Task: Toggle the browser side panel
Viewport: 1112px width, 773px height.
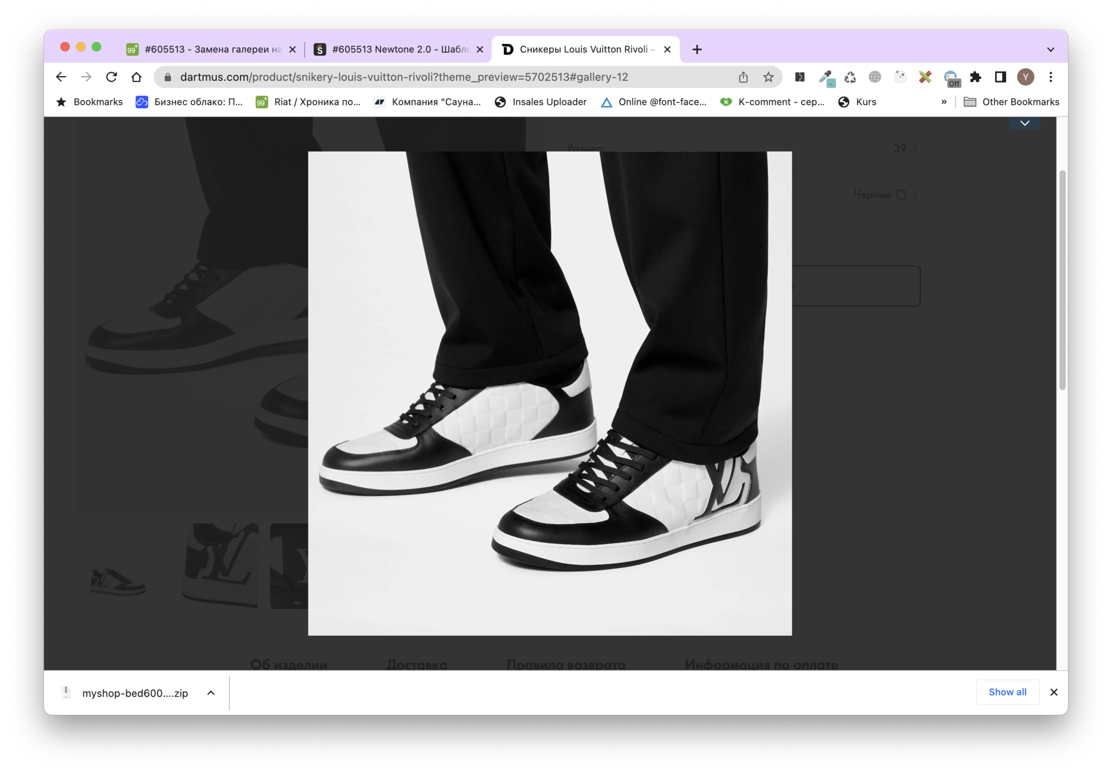Action: click(1000, 77)
